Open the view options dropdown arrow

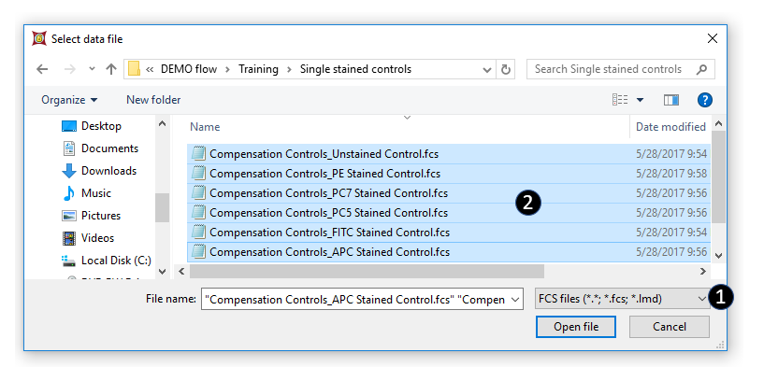[x=641, y=100]
